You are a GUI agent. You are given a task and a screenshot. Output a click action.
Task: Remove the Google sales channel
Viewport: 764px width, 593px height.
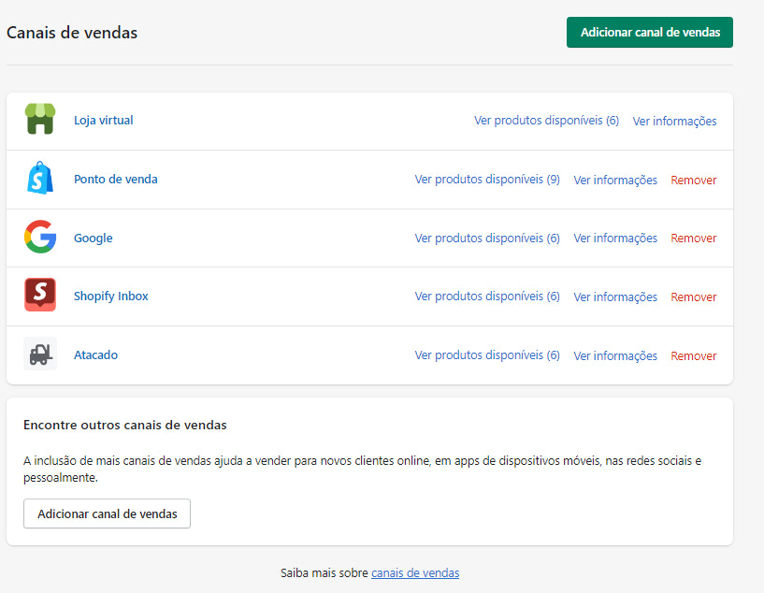point(693,238)
